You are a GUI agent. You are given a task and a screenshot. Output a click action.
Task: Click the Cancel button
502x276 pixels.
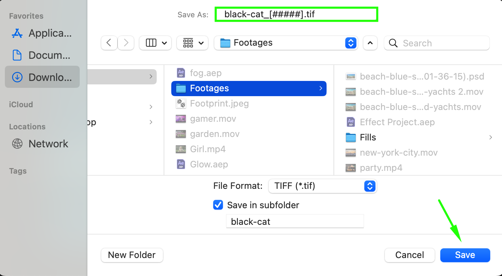409,255
